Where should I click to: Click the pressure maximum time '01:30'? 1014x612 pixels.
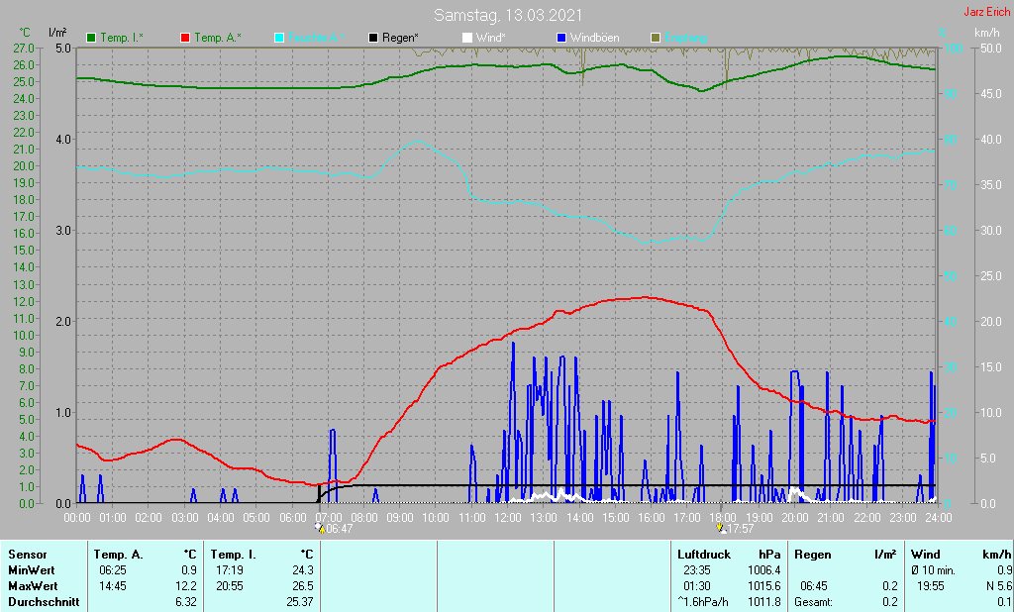(x=696, y=586)
